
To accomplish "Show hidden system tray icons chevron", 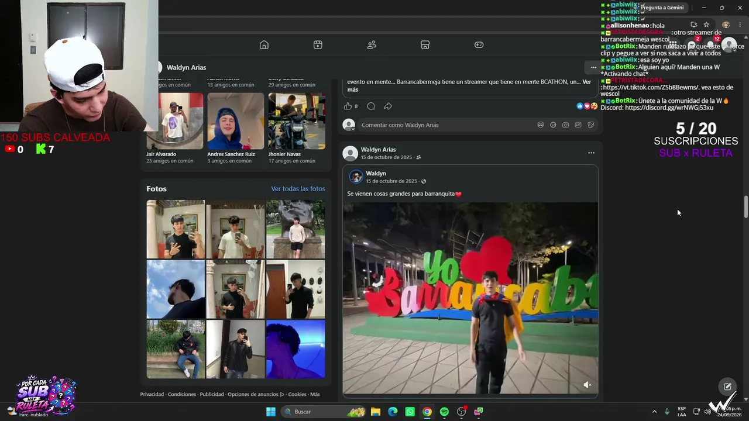I will click(x=654, y=412).
